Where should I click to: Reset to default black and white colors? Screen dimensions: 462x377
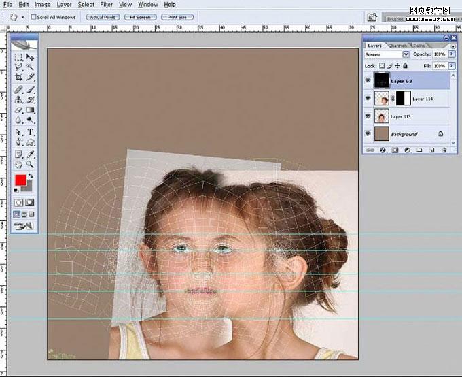(16, 191)
